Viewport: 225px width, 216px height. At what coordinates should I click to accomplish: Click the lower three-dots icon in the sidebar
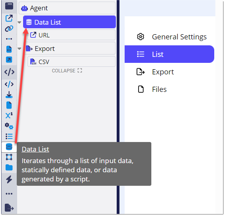click(9, 194)
